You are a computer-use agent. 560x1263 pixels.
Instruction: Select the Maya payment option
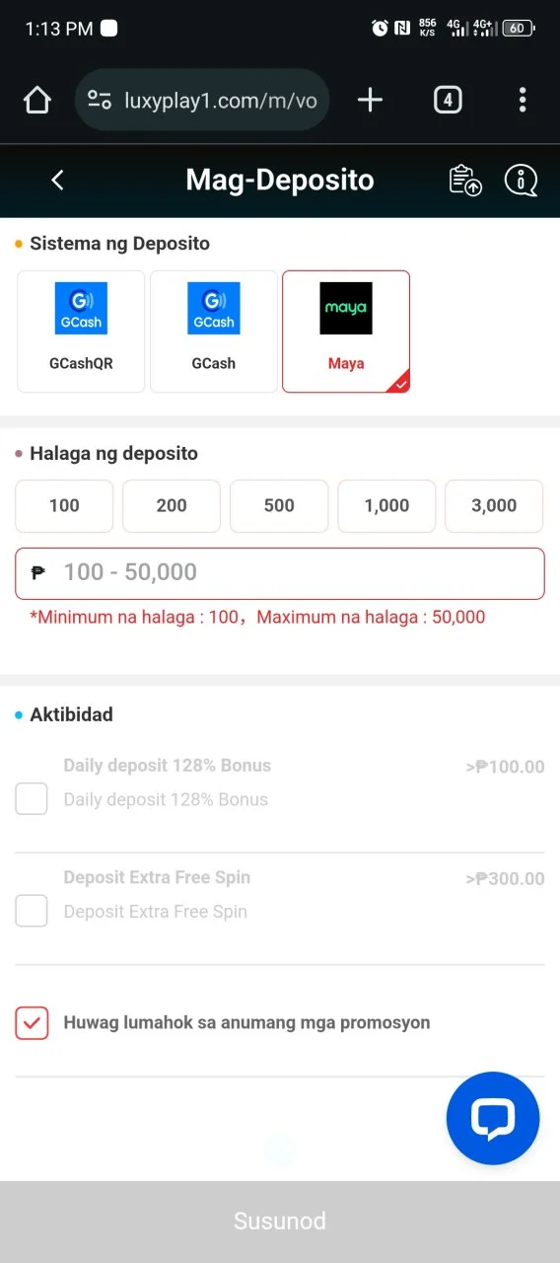[346, 332]
